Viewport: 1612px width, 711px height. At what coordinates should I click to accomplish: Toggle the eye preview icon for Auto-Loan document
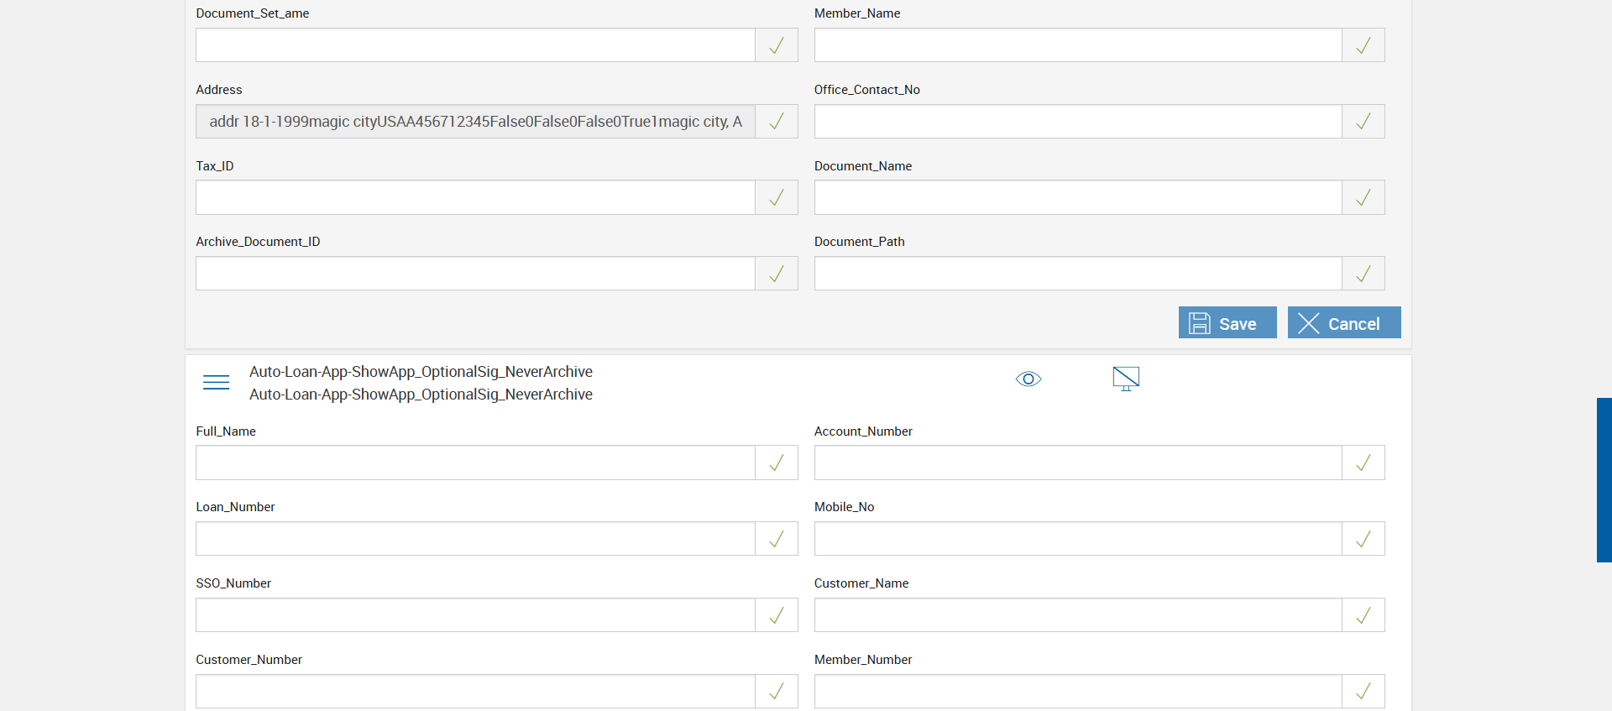coord(1028,379)
